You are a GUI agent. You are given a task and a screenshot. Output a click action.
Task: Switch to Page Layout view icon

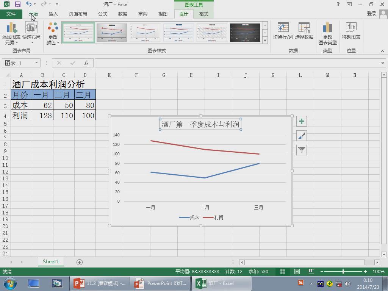click(x=297, y=271)
